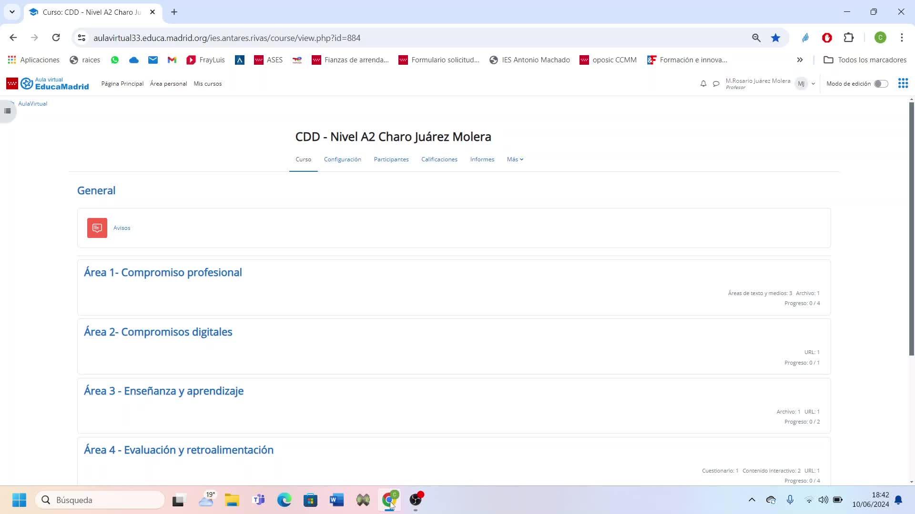
Task: Open Área 1- Compromiso profesional section
Action: [163, 273]
